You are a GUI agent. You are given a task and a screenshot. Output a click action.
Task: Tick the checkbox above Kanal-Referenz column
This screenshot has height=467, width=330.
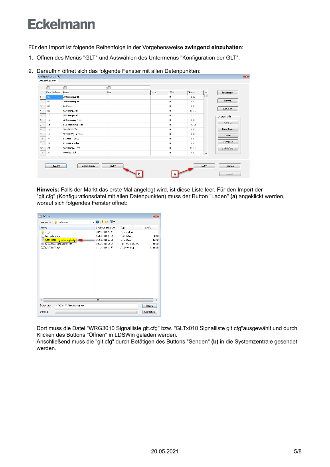pyautogui.click(x=48, y=88)
